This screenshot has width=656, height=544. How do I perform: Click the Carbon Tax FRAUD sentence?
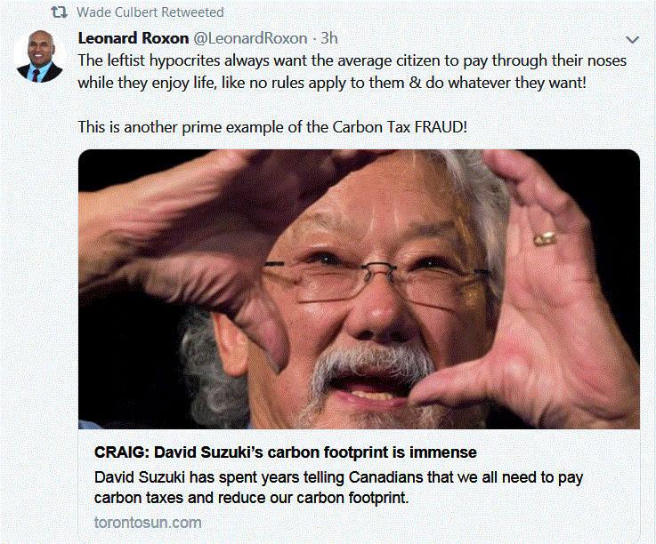pyautogui.click(x=272, y=127)
